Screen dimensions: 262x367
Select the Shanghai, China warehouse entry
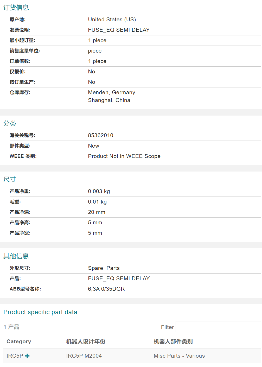point(109,100)
